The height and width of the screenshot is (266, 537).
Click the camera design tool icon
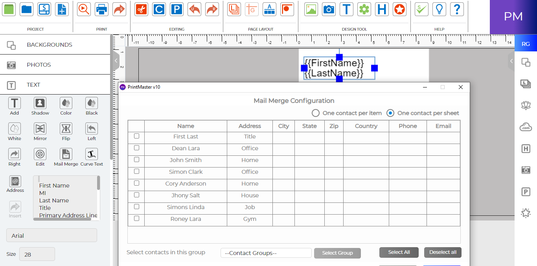tap(329, 9)
